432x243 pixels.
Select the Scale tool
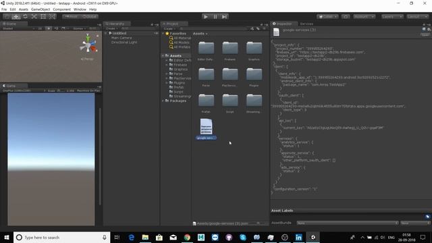[34, 16]
